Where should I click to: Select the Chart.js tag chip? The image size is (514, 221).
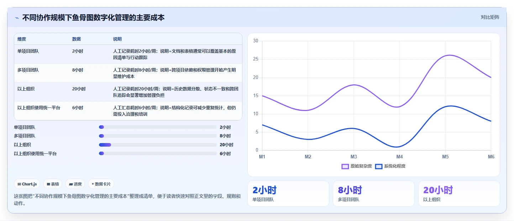[27, 184]
